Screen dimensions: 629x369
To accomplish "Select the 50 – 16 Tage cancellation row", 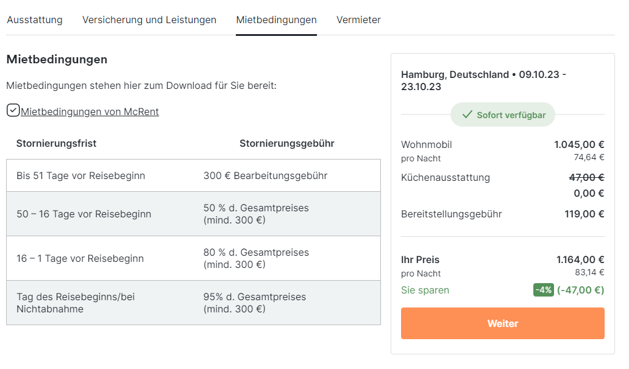I will click(x=193, y=214).
